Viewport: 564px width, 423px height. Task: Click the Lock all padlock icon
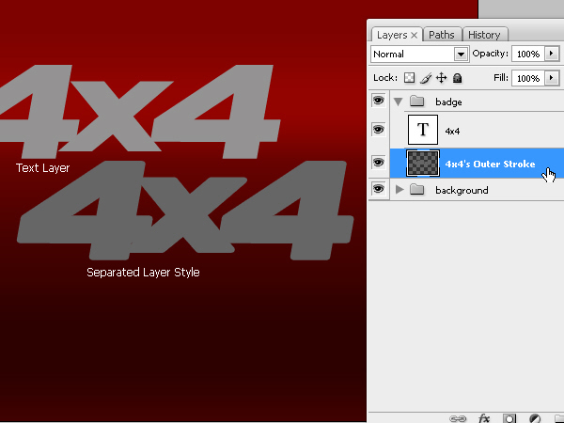pos(457,78)
